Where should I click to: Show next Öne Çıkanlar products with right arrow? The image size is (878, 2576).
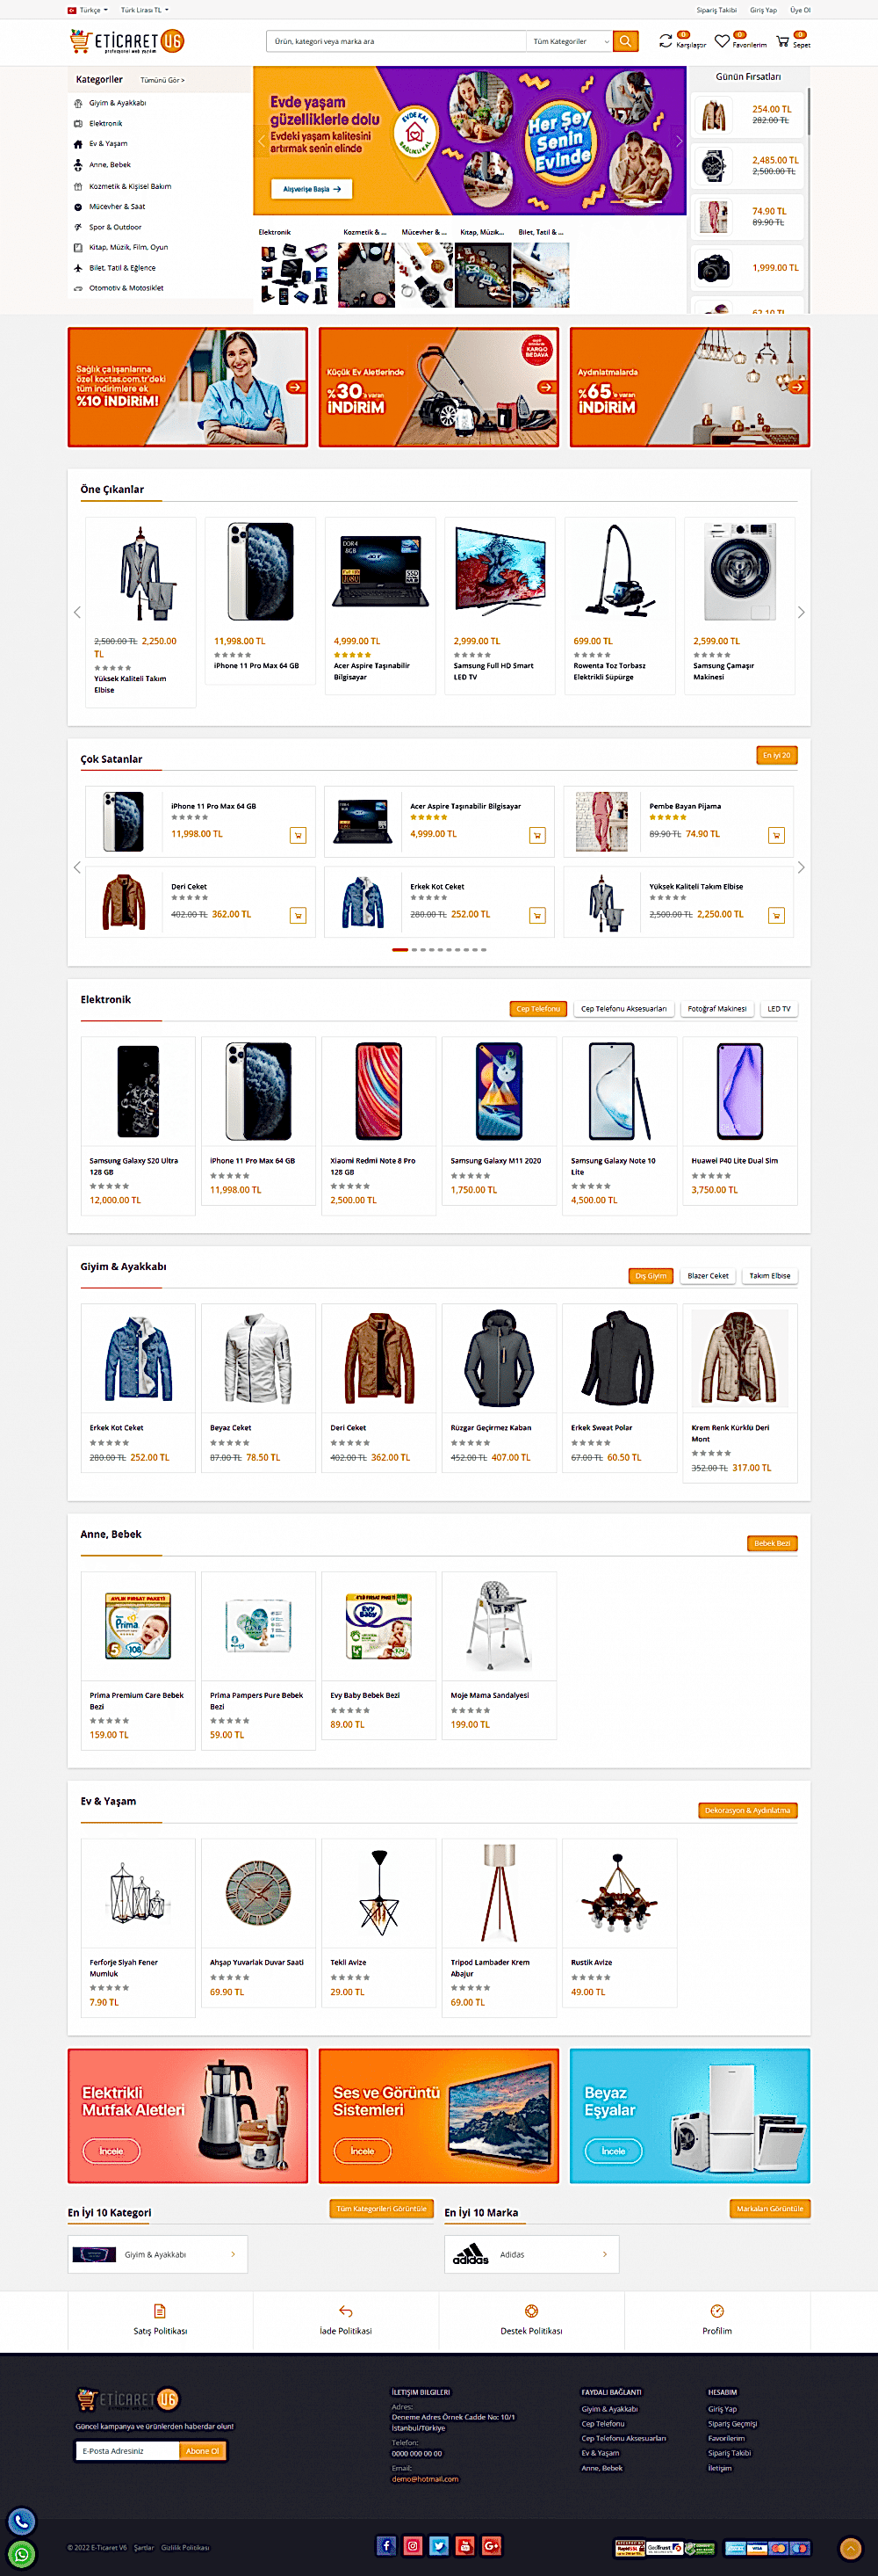tap(800, 612)
